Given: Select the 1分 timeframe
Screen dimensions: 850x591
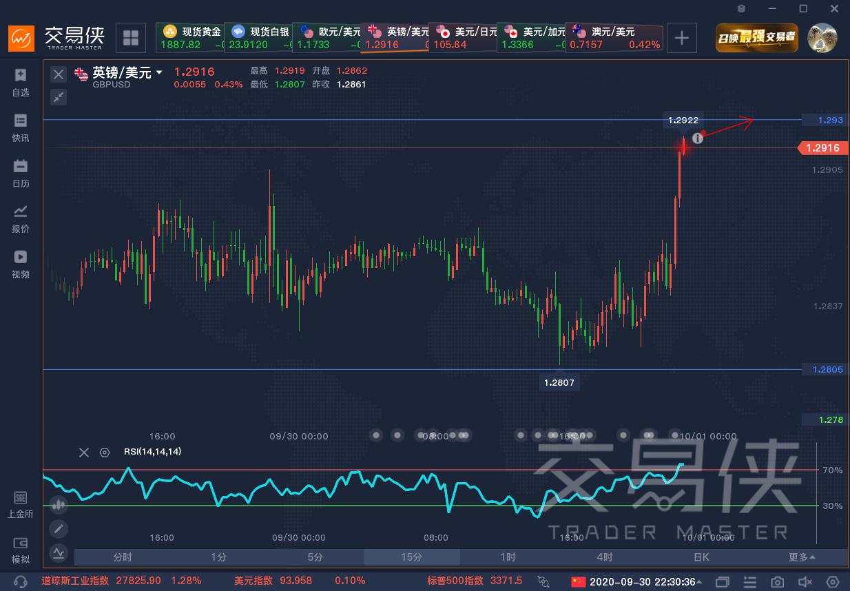Looking at the screenshot, I should coord(219,557).
